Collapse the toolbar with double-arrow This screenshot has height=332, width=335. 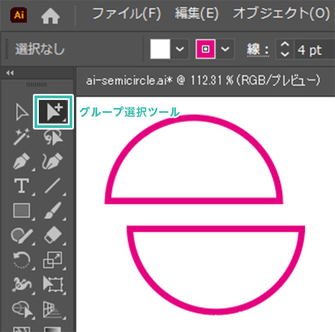[x=9, y=73]
